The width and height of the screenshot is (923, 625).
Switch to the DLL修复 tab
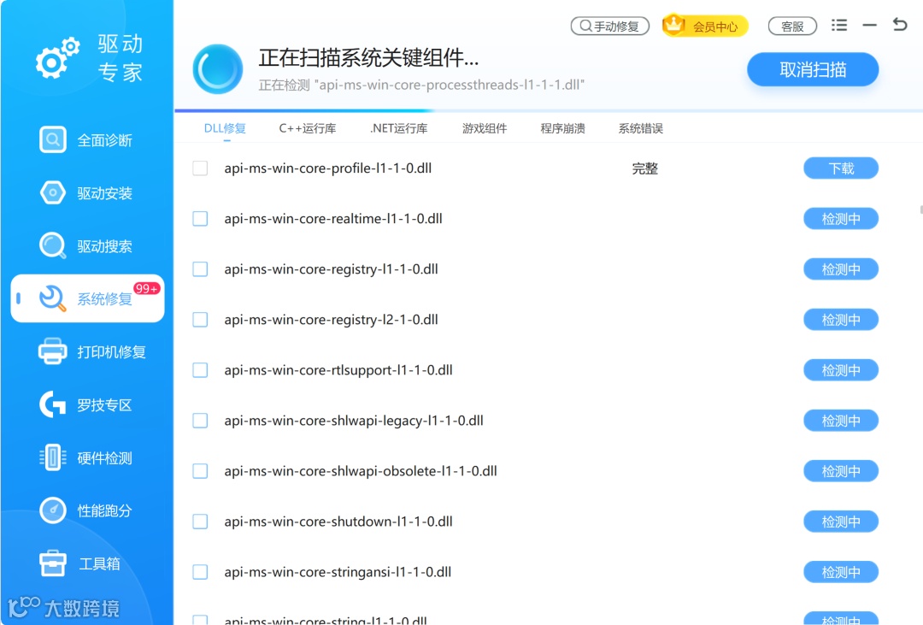tap(225, 128)
